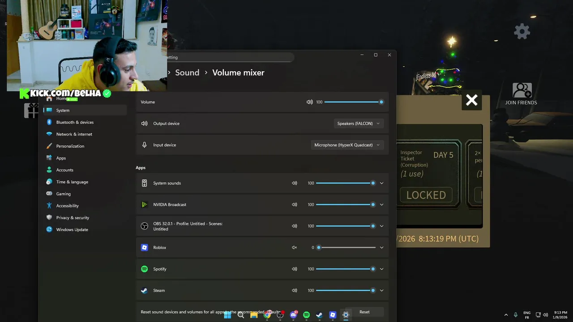Click the ENG FR language indicator
573x322 pixels.
click(527, 315)
